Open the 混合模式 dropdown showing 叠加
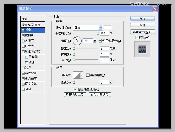This screenshot has width=175, height=132. click(x=88, y=28)
